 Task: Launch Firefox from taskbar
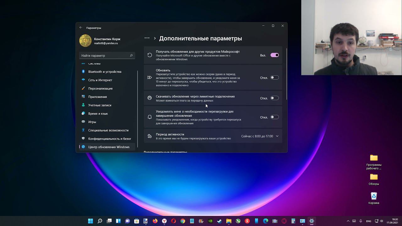coord(155,221)
